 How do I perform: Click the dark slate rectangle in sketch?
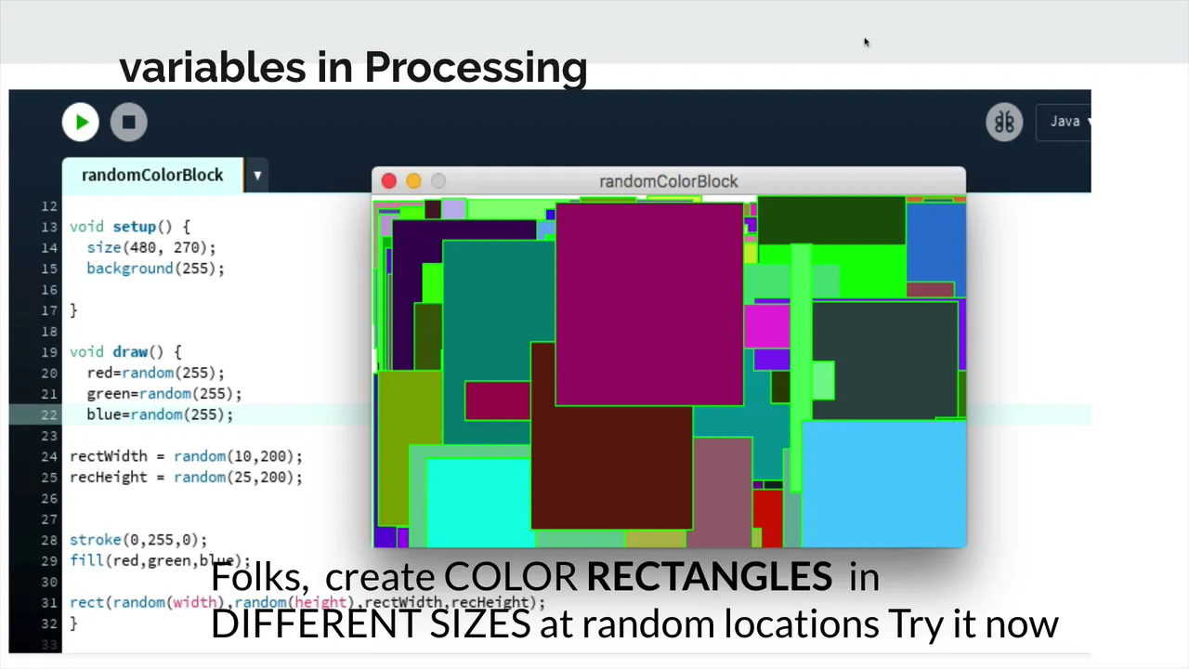(884, 359)
